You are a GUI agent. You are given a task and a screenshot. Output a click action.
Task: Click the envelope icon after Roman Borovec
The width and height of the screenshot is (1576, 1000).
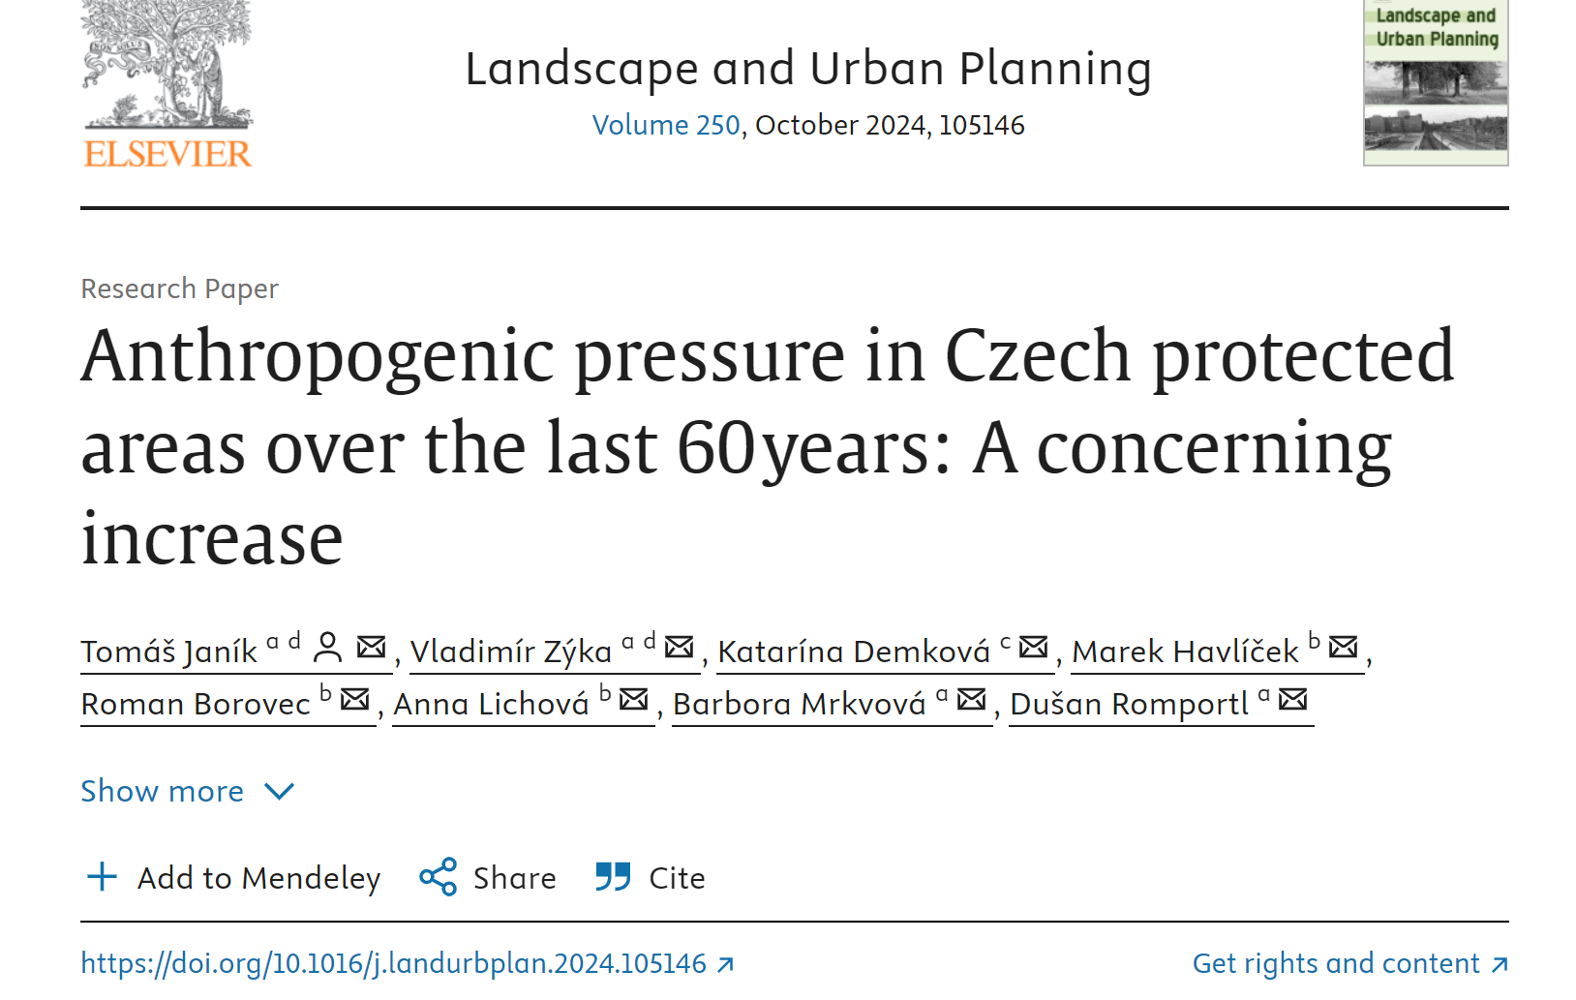pyautogui.click(x=355, y=699)
